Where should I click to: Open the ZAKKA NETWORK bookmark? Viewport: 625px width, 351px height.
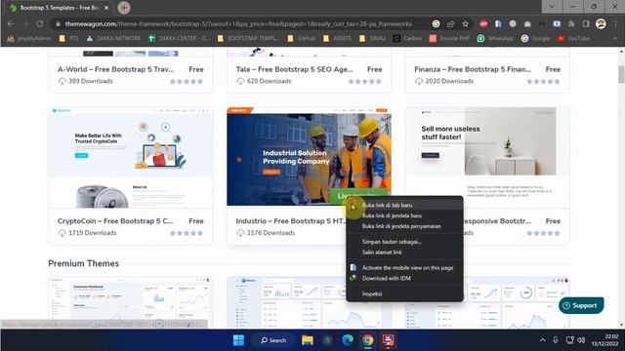point(113,39)
